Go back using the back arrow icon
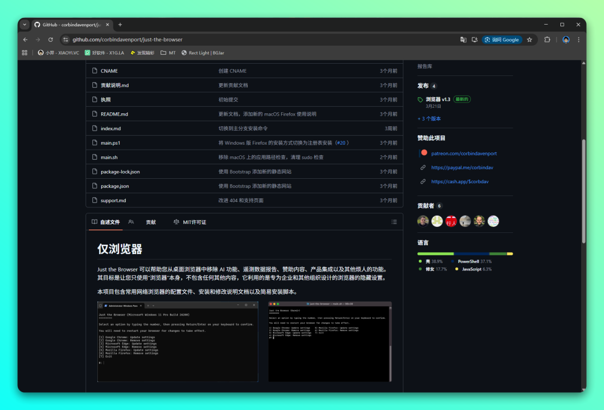 point(25,40)
